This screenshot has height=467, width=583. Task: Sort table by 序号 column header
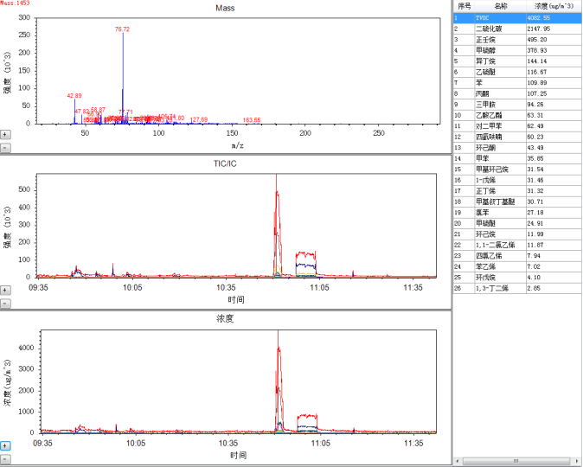464,6
